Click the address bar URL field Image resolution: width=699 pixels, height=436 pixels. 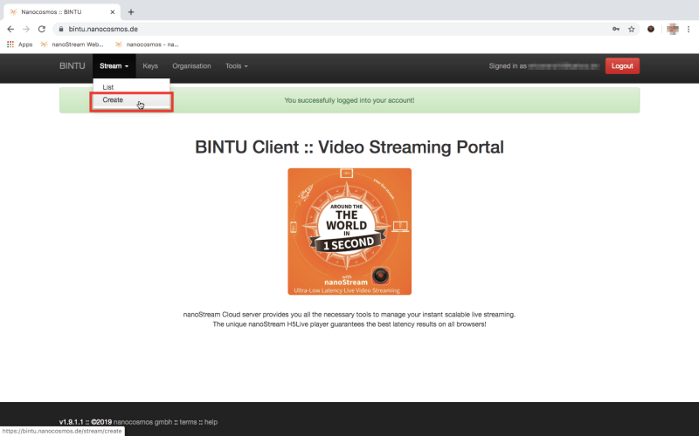pyautogui.click(x=332, y=29)
